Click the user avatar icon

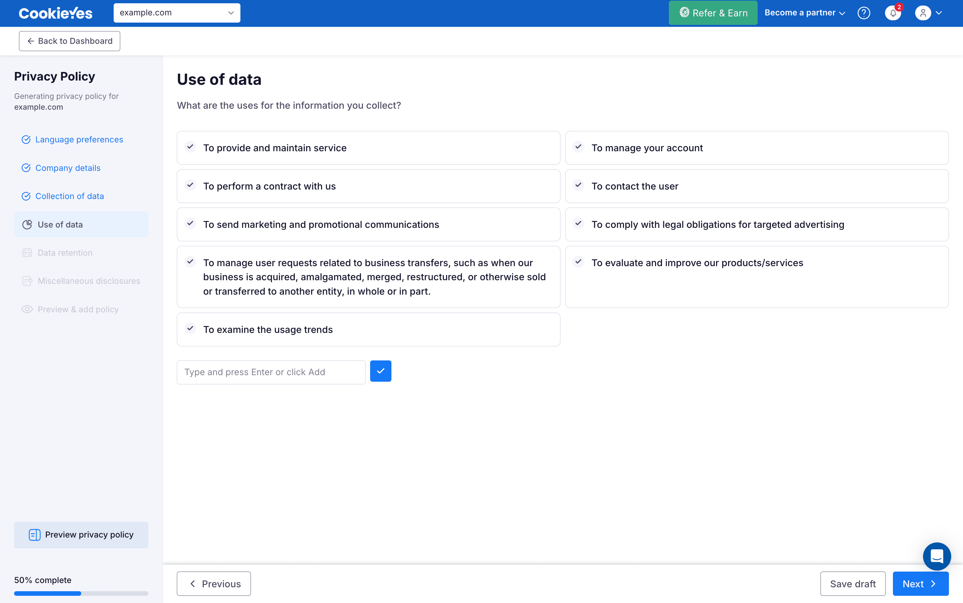pos(923,13)
